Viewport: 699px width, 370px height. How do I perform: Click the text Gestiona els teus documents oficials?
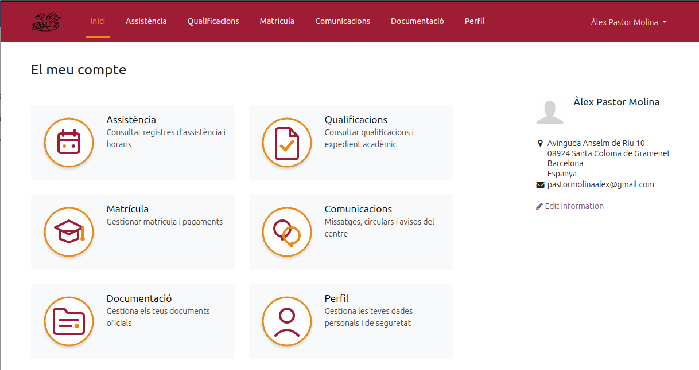pos(158,317)
